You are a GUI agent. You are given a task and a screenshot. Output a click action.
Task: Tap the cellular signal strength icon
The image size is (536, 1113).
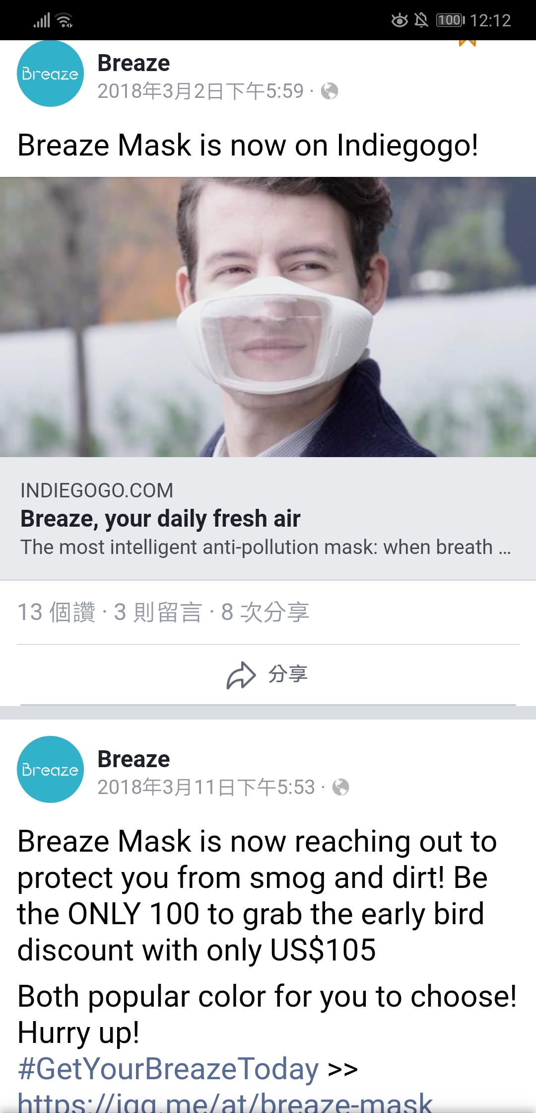coord(42,20)
